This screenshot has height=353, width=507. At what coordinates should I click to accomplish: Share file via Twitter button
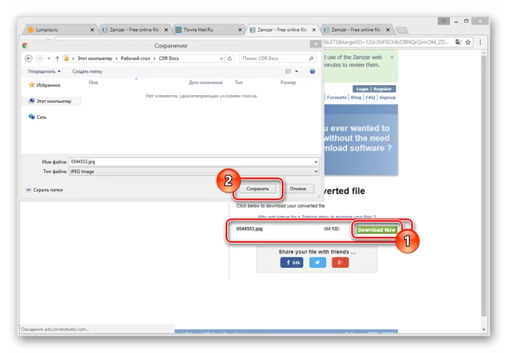[318, 263]
